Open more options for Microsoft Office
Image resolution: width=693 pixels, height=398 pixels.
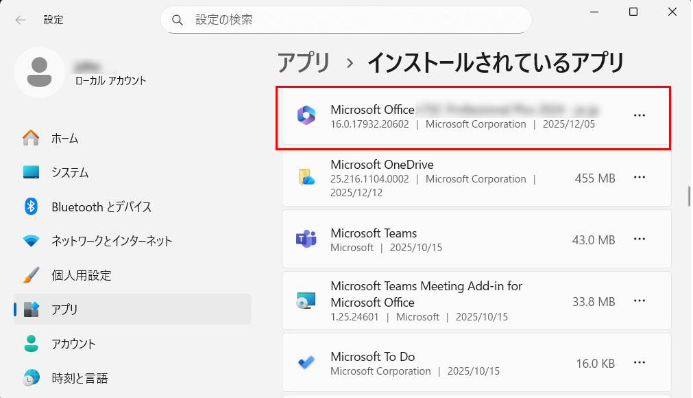click(x=639, y=116)
